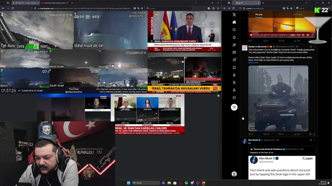Select the Multi TV browser tab
Viewport: 332px width, 186px height.
tap(25, 3)
